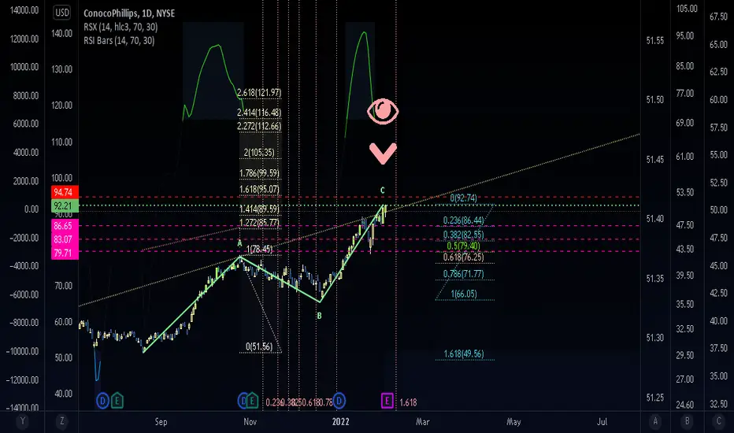This screenshot has width=734, height=433.
Task: Click the 2022 label on time axis
Action: (340, 421)
